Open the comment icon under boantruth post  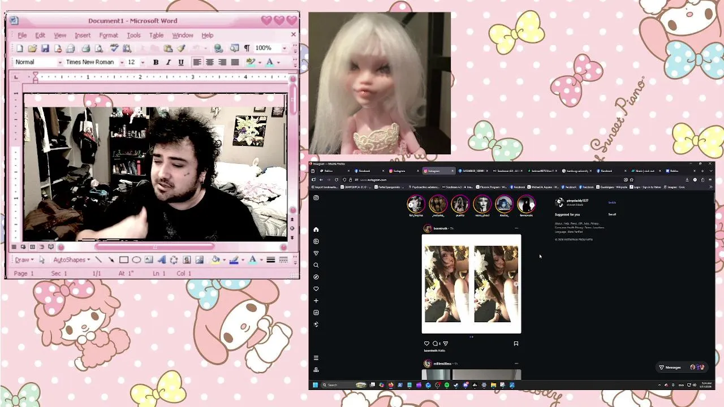pyautogui.click(x=435, y=343)
